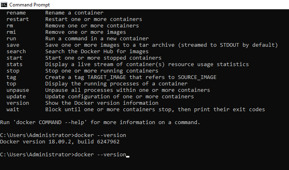Image resolution: width=289 pixels, height=170 pixels.
Task: Click the active prompt with blinking cursor
Action: pos(65,155)
